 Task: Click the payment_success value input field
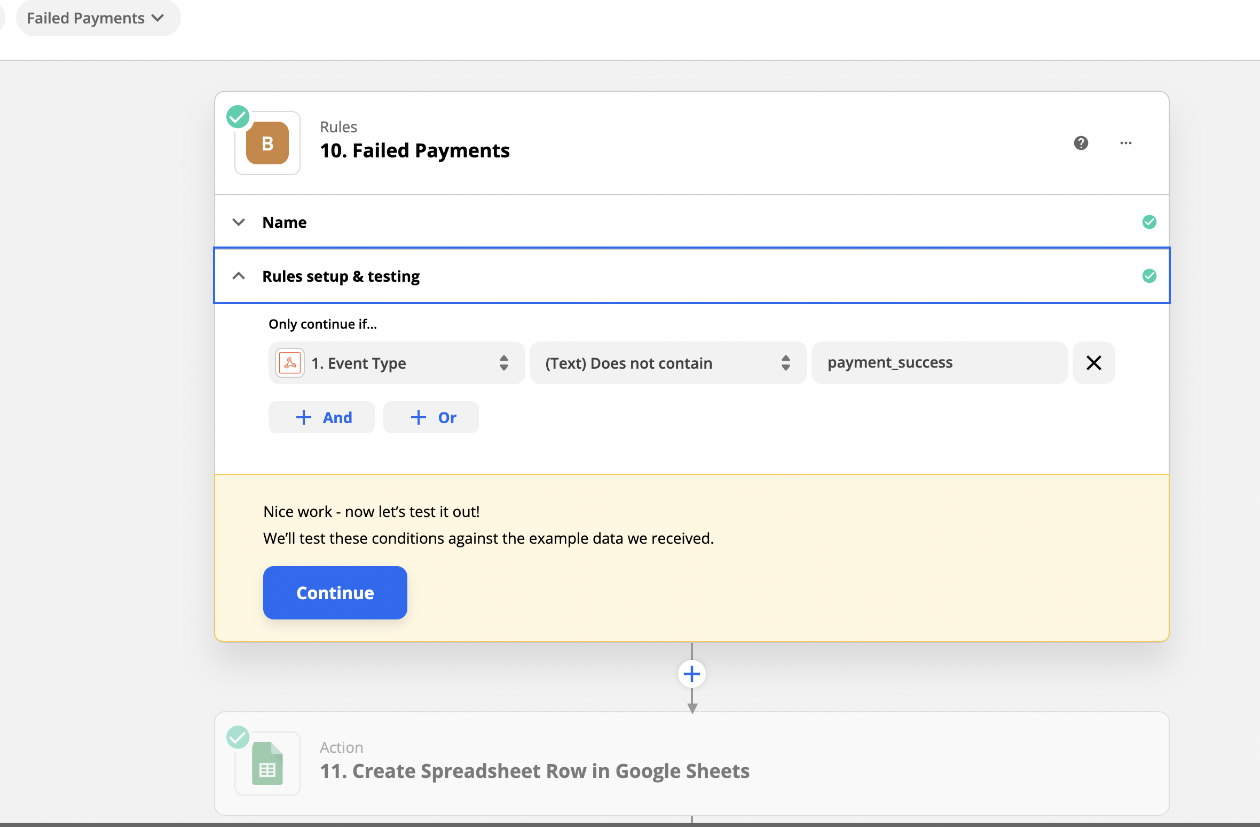[x=940, y=363]
